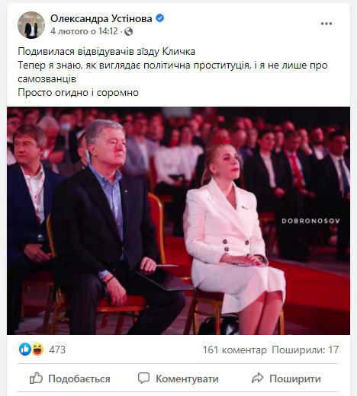
Task: Open Олександра Устінова's profile picture avatar
Action: [31, 25]
